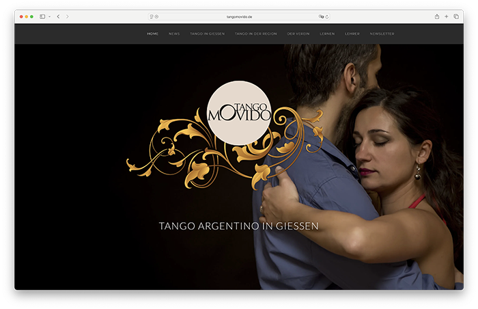The image size is (478, 309).
Task: Open the HOME menu item
Action: [x=153, y=34]
